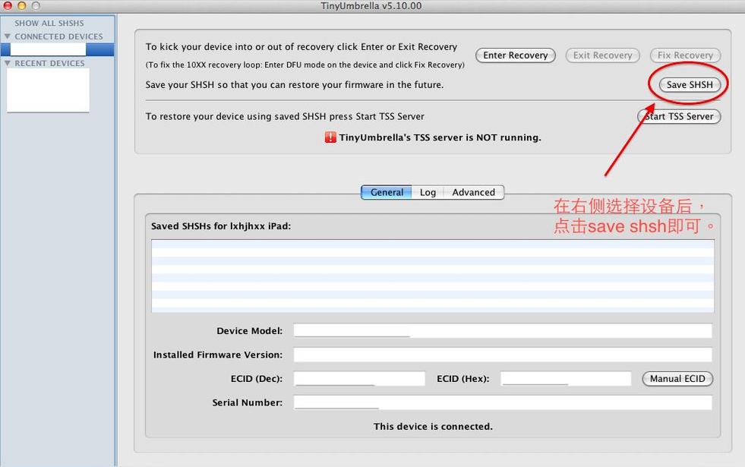The height and width of the screenshot is (467, 745).
Task: Click the 'This device is connected.' status text
Action: click(x=433, y=427)
